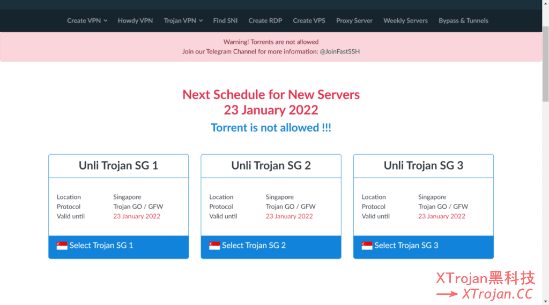The width and height of the screenshot is (549, 305).
Task: View the Weekly Servers page
Action: coord(405,20)
